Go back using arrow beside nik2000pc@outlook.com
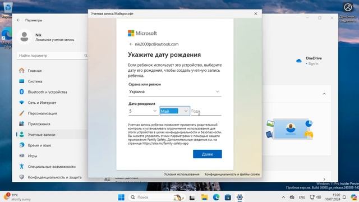This screenshot has width=359, height=202. tap(131, 44)
